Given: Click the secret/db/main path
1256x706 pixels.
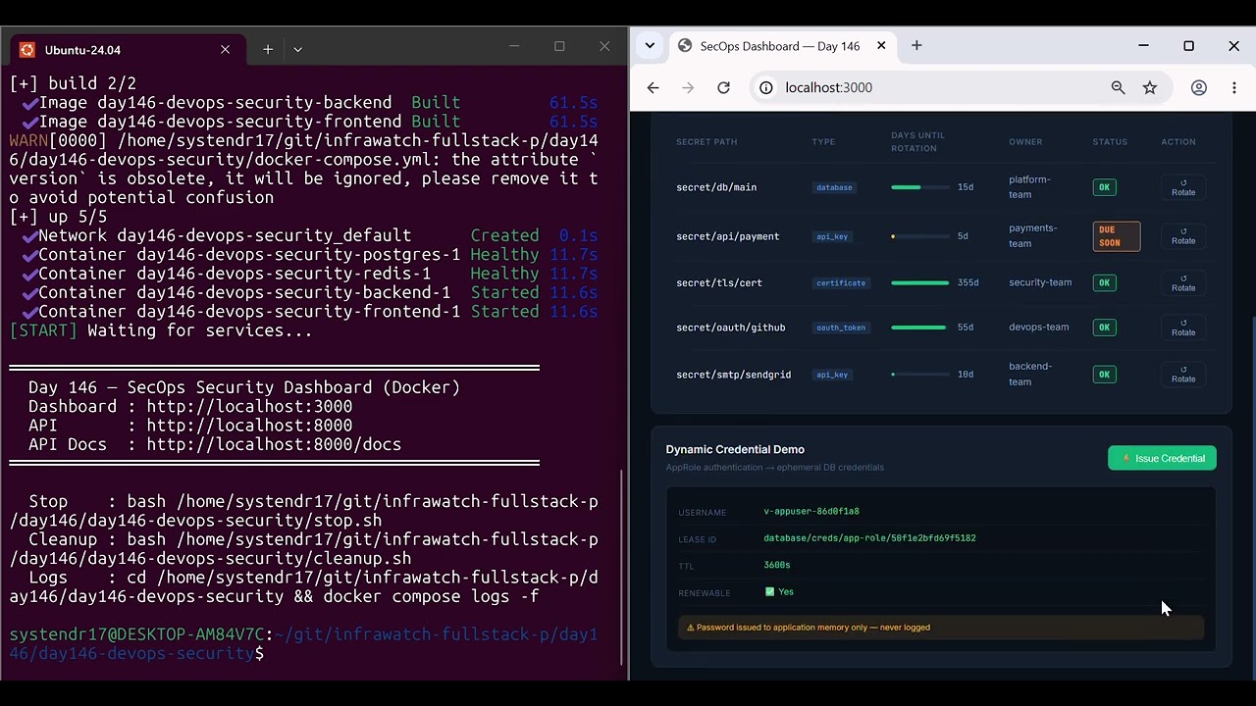Looking at the screenshot, I should 716,187.
